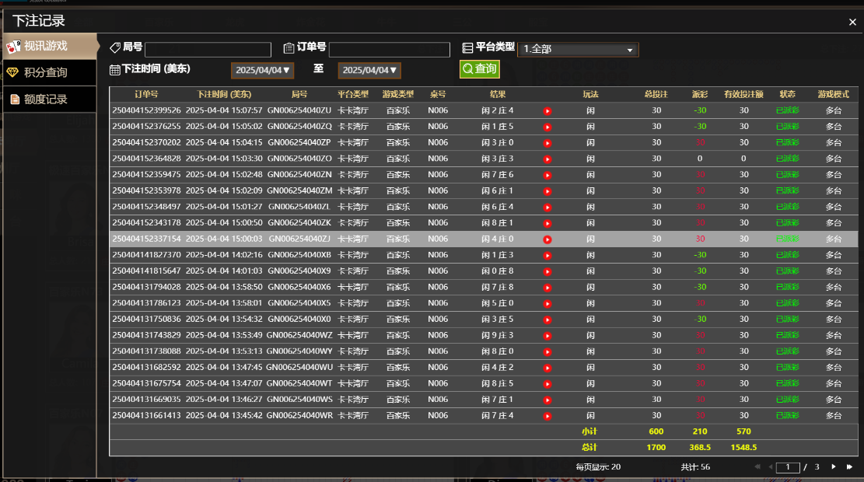Play video replay for order 250404152399526
Screen dimensions: 864x482
(x=547, y=110)
